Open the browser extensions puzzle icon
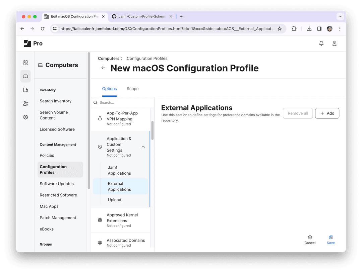 (x=294, y=29)
